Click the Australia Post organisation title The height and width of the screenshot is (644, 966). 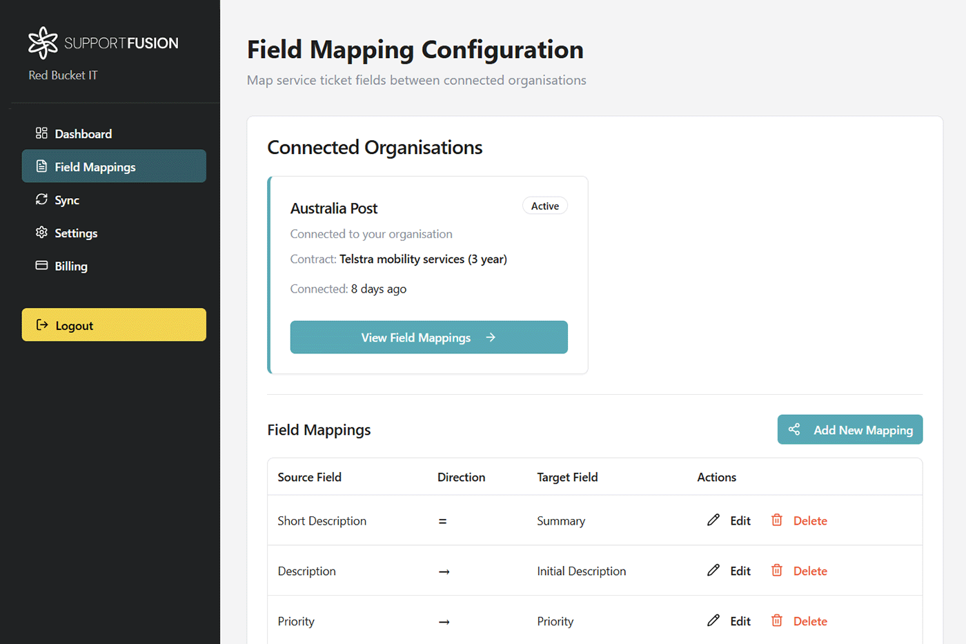tap(334, 208)
